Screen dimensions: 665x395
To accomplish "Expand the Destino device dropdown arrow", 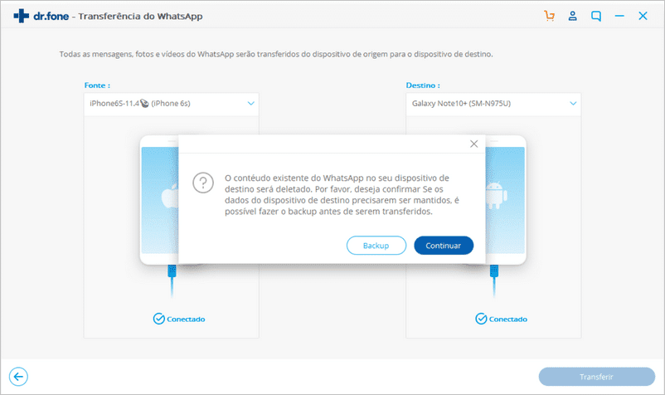I will (572, 104).
